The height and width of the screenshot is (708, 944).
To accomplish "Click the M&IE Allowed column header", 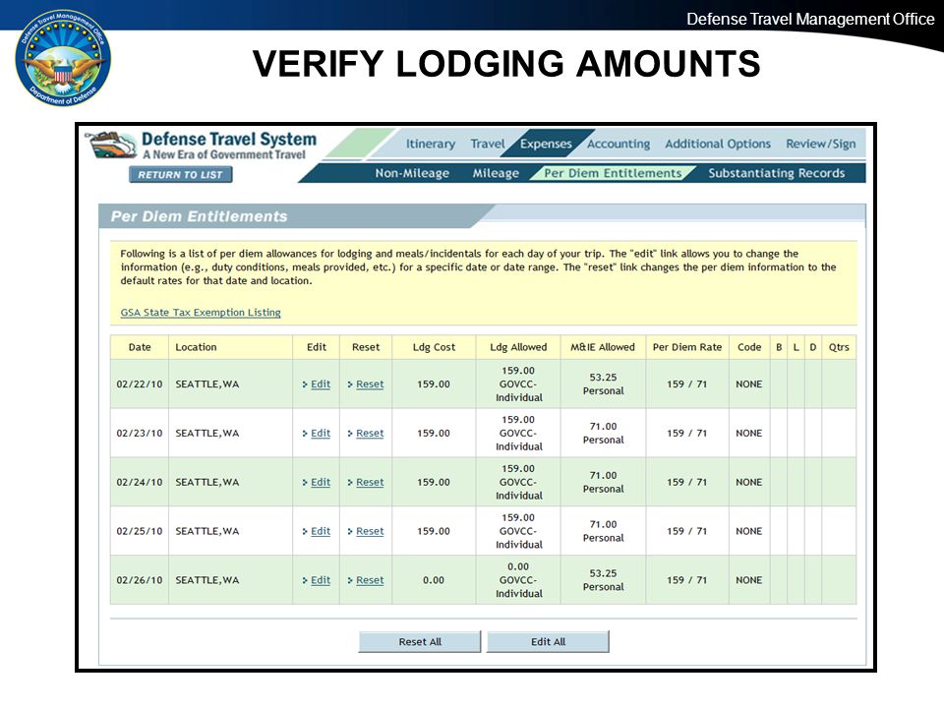I will [603, 347].
